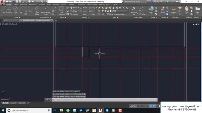202x113 pixels.
Task: Select the Scale tool
Action: pyautogui.click(x=83, y=14)
